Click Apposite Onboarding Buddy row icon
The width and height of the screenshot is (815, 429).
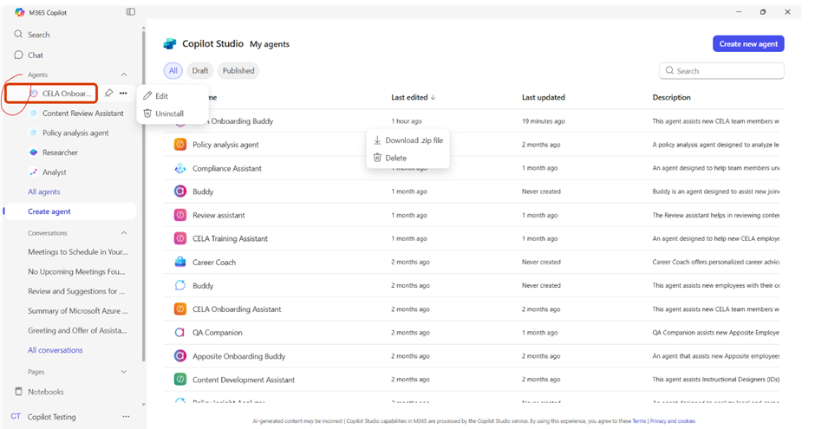click(179, 356)
